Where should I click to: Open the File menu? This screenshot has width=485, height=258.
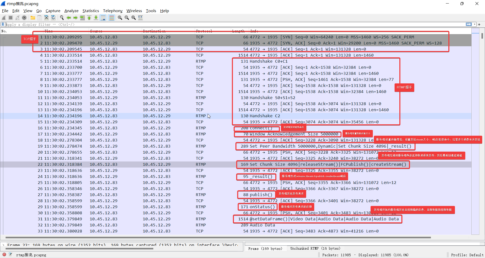(5, 11)
